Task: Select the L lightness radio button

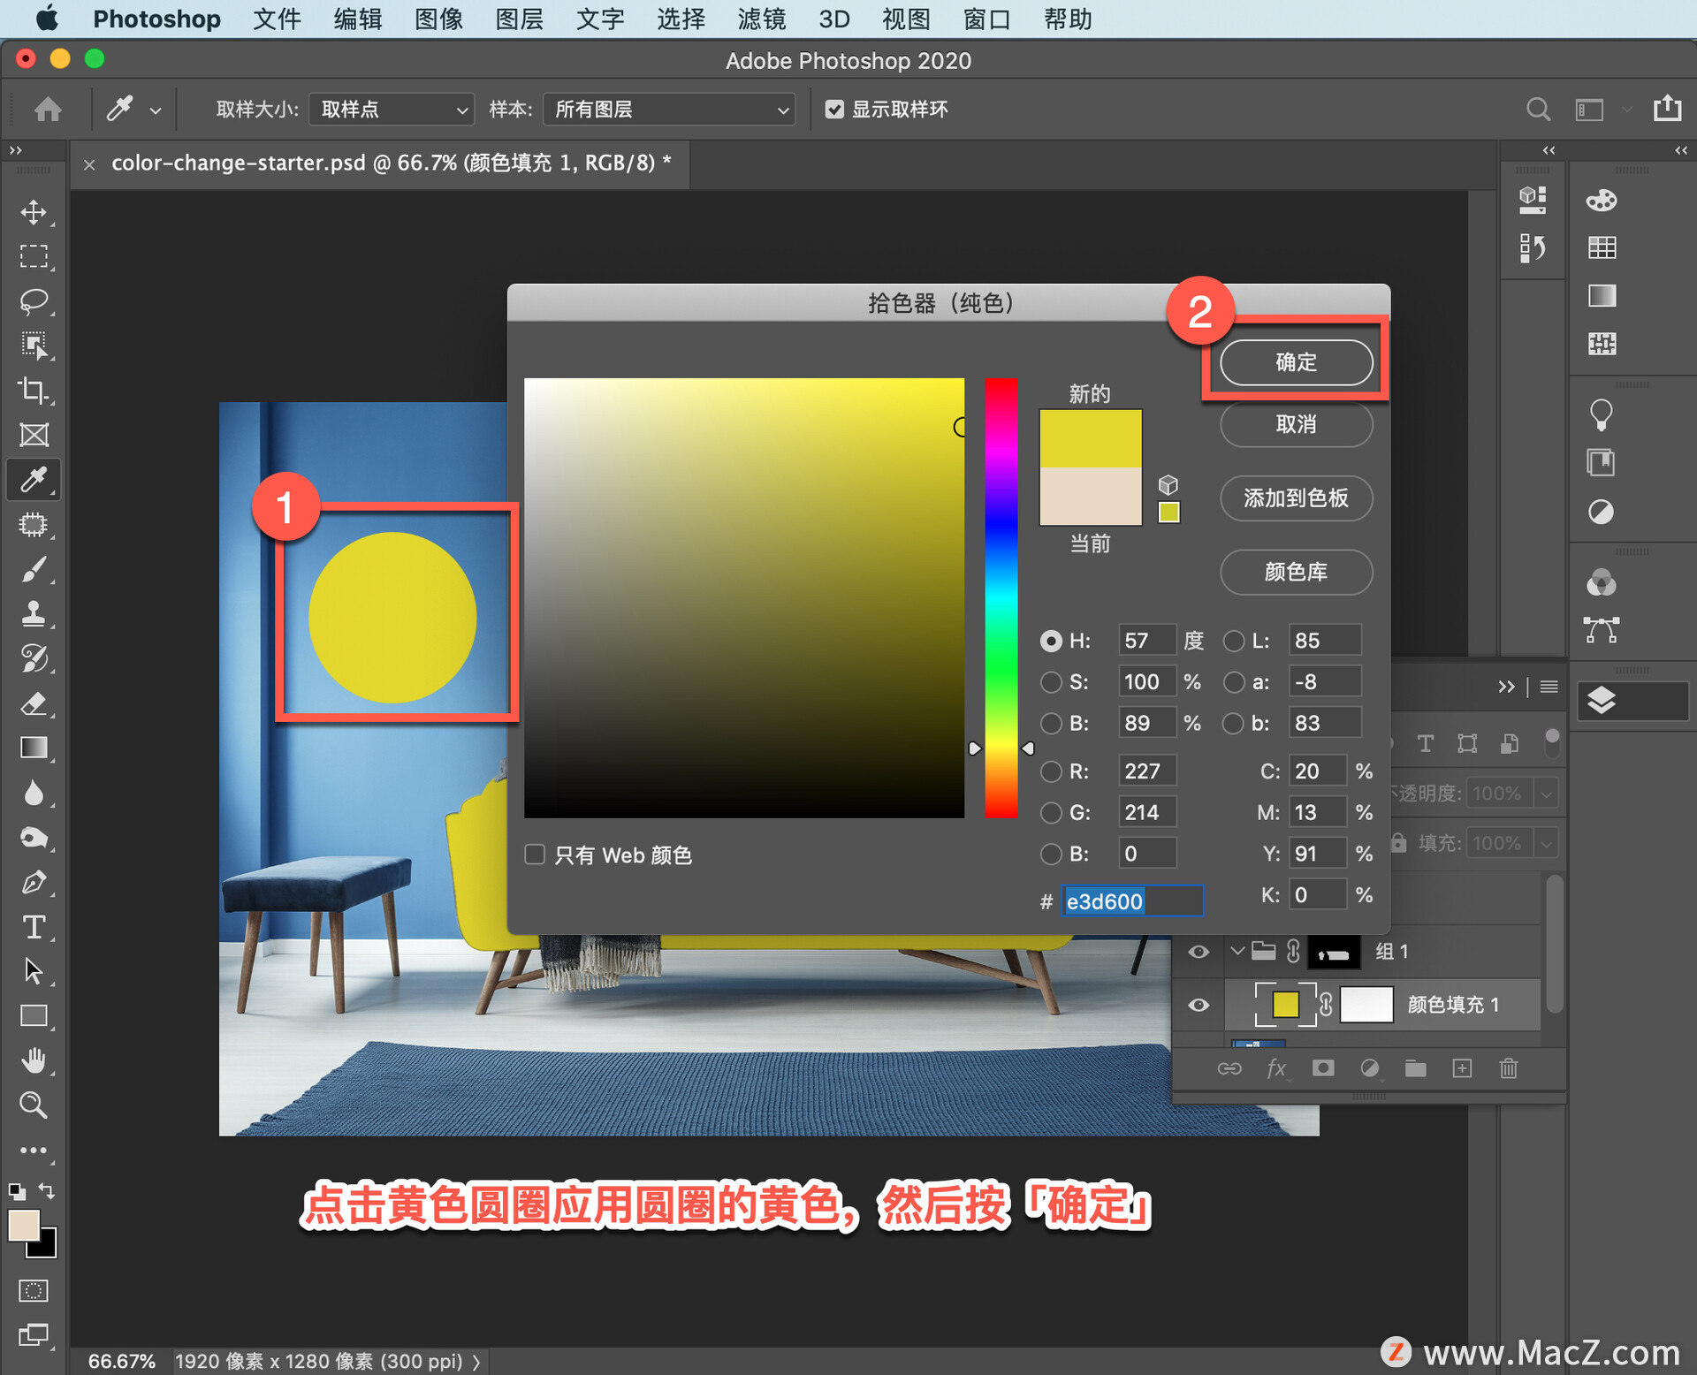Action: (x=1234, y=641)
